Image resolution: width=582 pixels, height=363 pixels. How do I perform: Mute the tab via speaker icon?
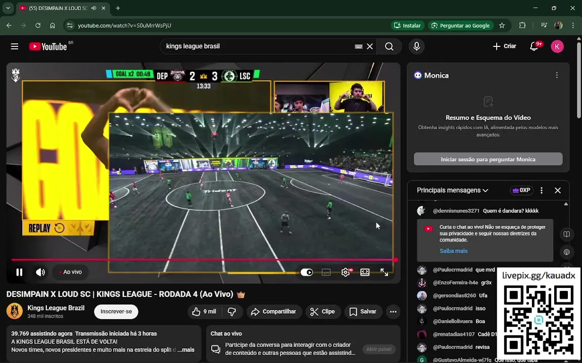point(93,8)
